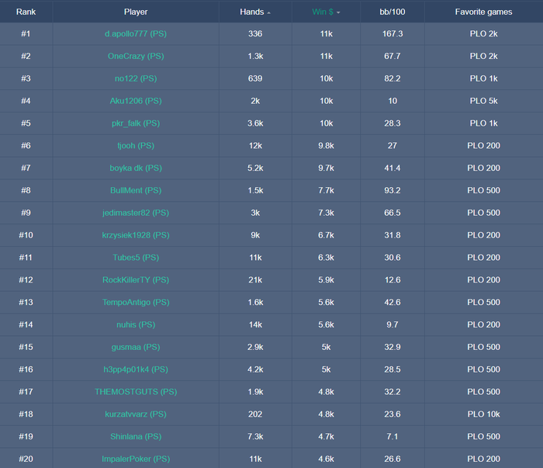Select hands value 639
Viewport: 543px width, 468px height.
pos(255,78)
